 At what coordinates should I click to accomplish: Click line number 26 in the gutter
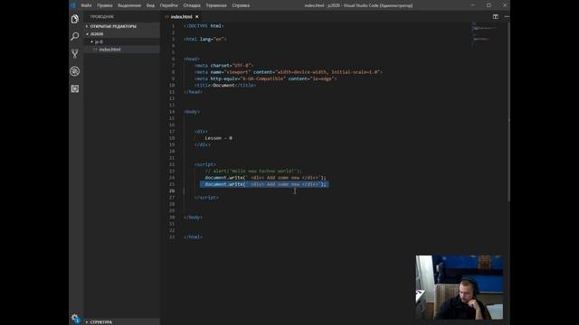(172, 190)
